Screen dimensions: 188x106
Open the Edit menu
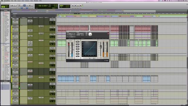tap(15, 1)
